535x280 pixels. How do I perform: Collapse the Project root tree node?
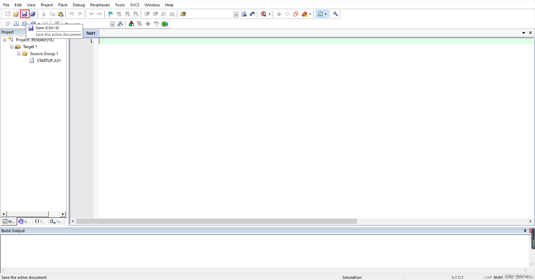pyautogui.click(x=5, y=40)
